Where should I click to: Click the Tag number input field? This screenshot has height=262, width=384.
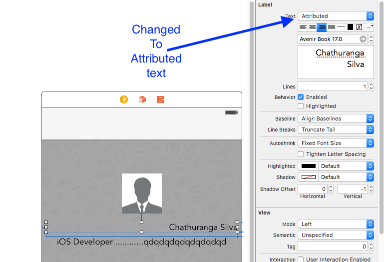tap(333, 246)
